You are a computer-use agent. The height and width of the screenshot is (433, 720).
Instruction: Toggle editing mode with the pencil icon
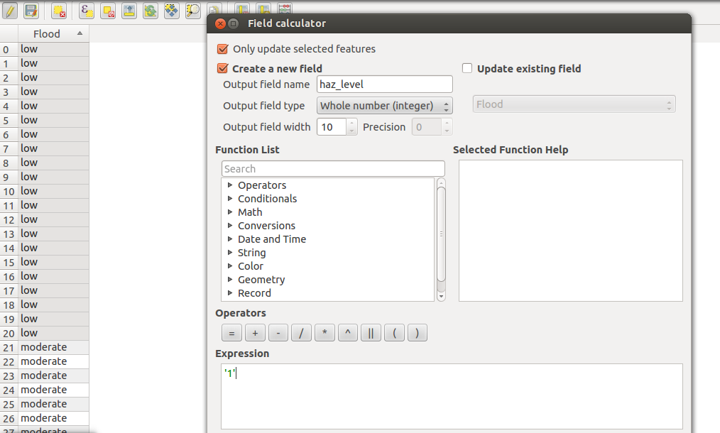10,10
